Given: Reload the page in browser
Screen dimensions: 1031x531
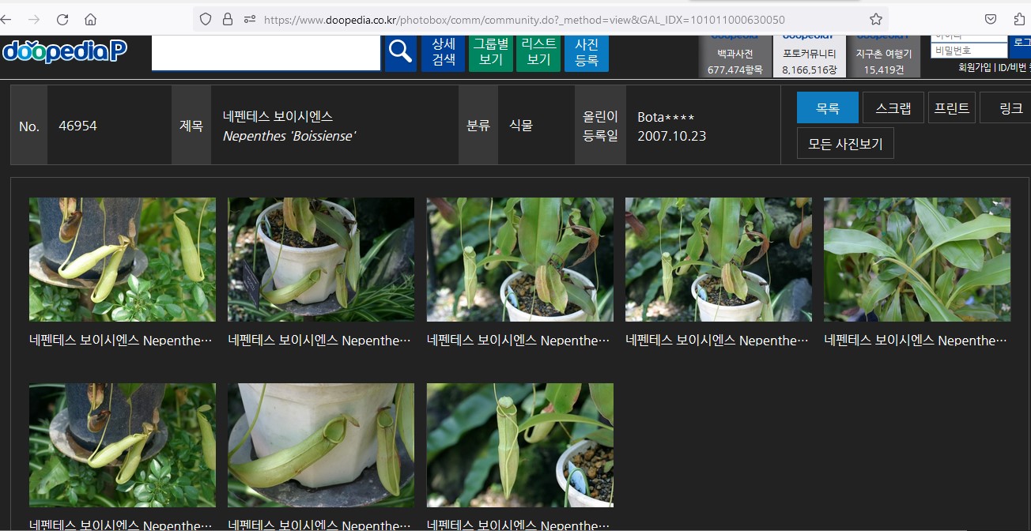Looking at the screenshot, I should [x=62, y=19].
